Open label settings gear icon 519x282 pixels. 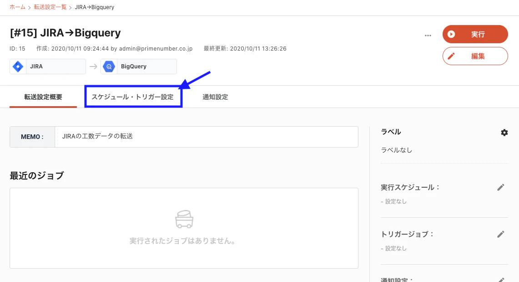click(504, 133)
